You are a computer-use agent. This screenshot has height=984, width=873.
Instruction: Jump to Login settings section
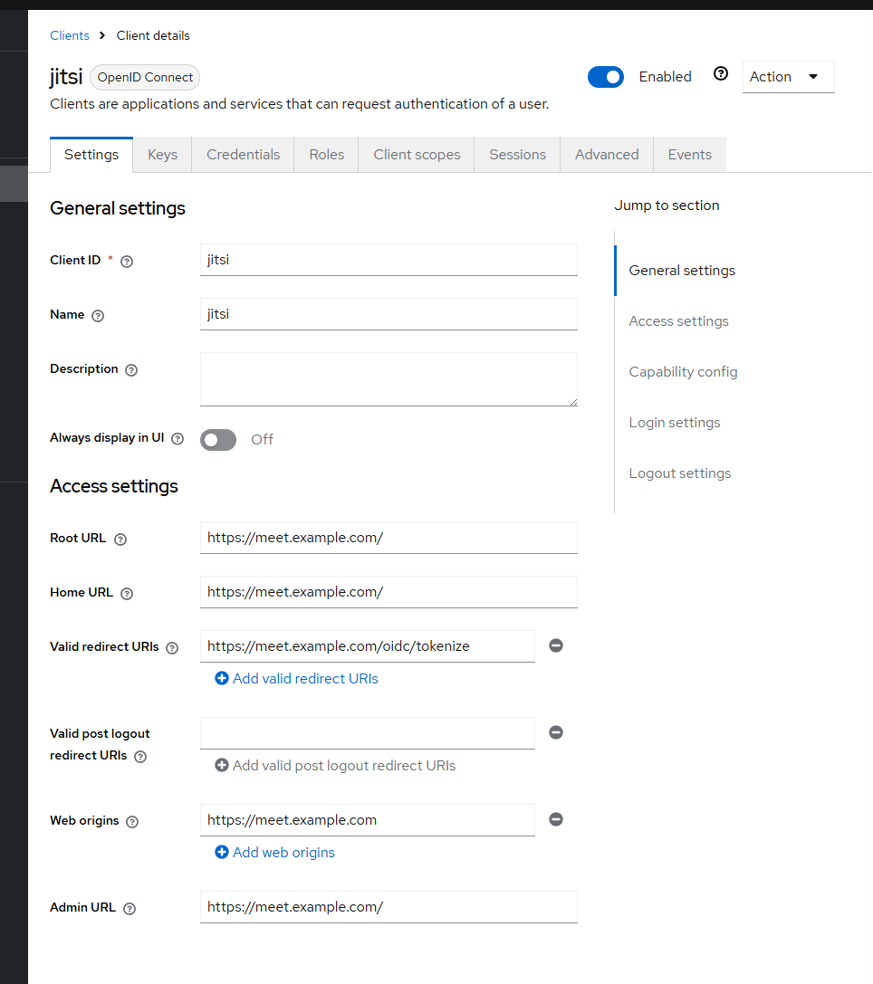[675, 423]
